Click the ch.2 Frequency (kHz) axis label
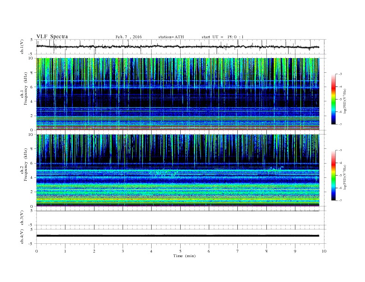Screen dimensions: 365x282 [24, 164]
